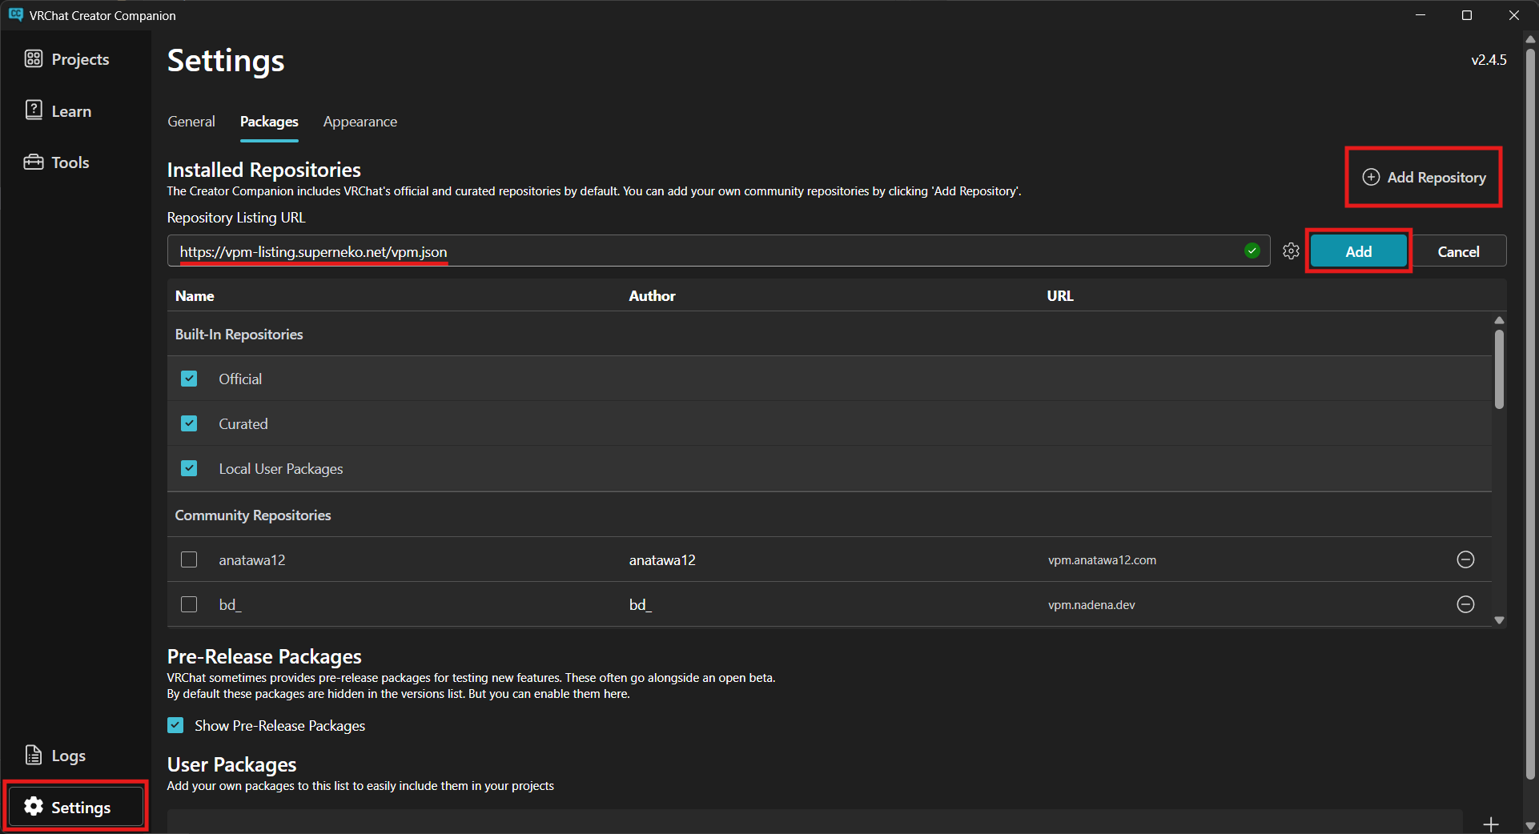Image resolution: width=1539 pixels, height=834 pixels.
Task: Click the anatawa12 author name cell
Action: click(662, 560)
